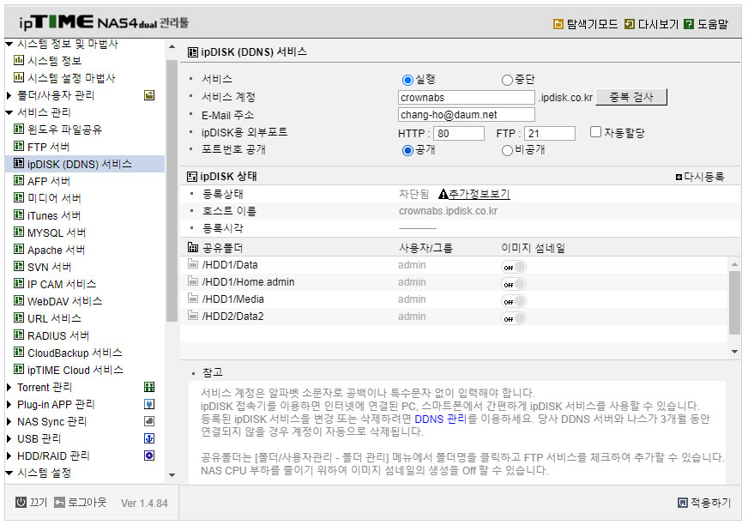748x525 pixels.
Task: Follow the DDNS 관리 link
Action: (440, 419)
